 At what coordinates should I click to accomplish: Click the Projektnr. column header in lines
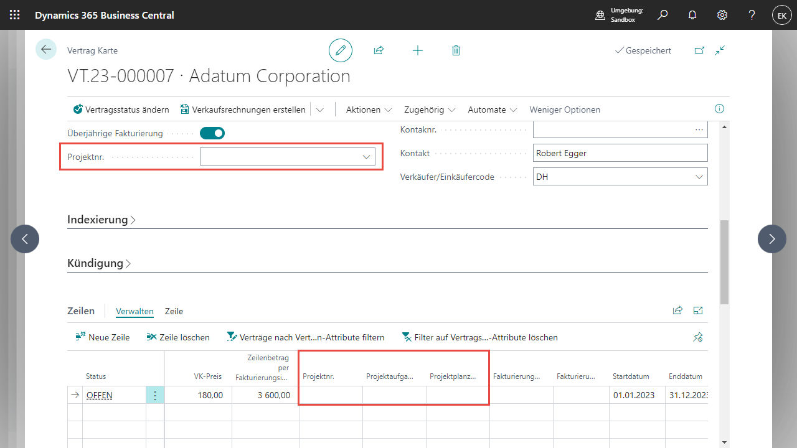[319, 376]
